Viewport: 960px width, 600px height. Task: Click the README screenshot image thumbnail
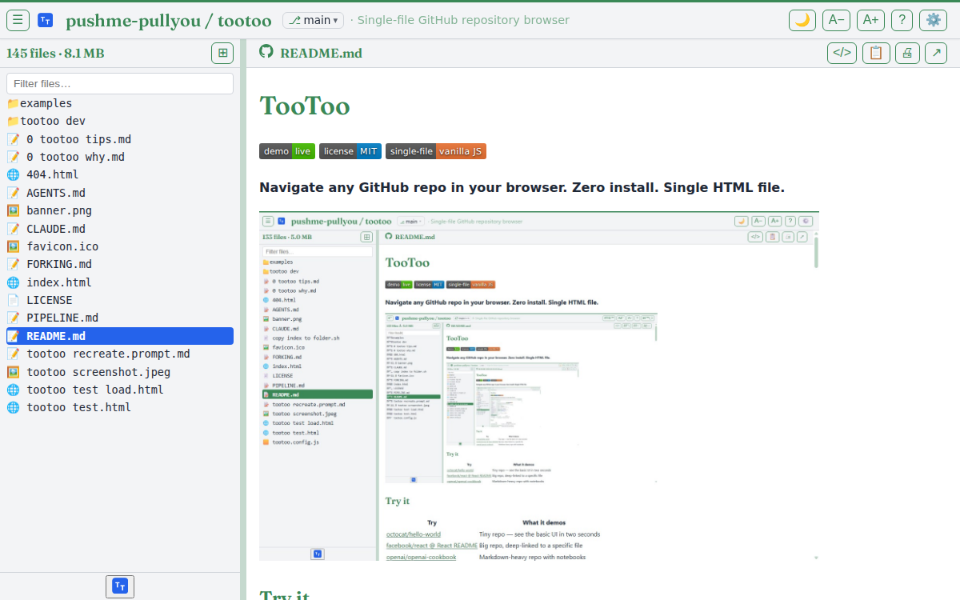click(x=539, y=386)
